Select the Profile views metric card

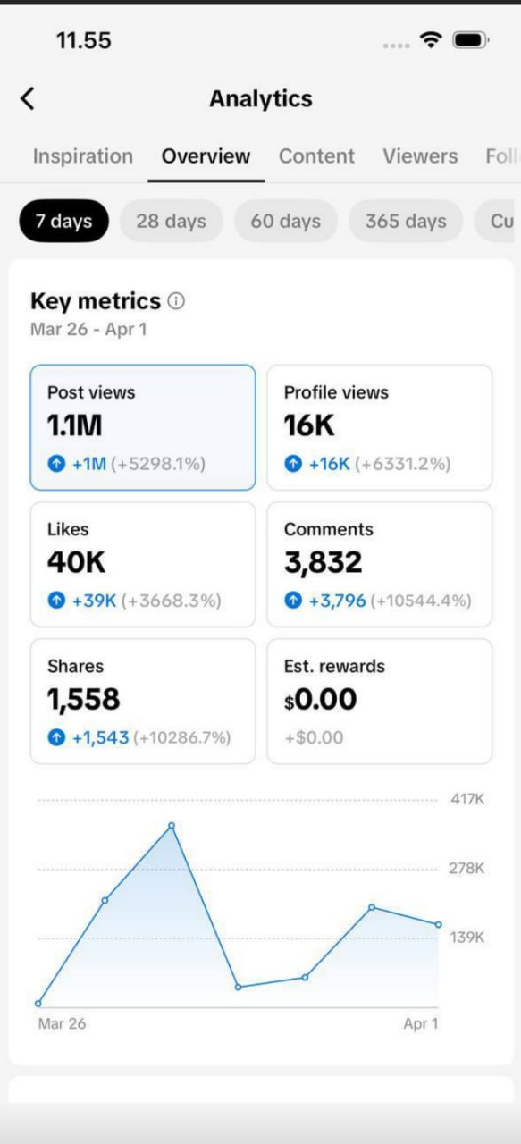[x=379, y=427]
